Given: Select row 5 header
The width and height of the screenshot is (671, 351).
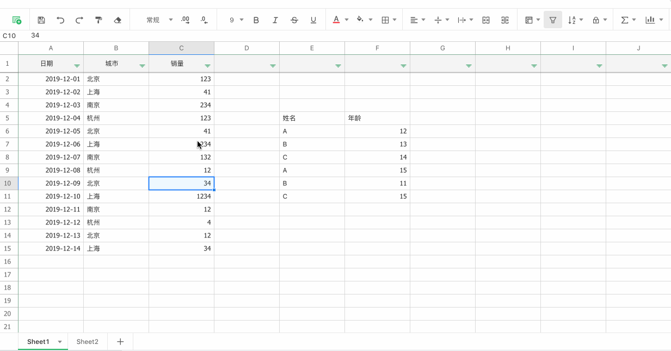Looking at the screenshot, I should (9, 118).
